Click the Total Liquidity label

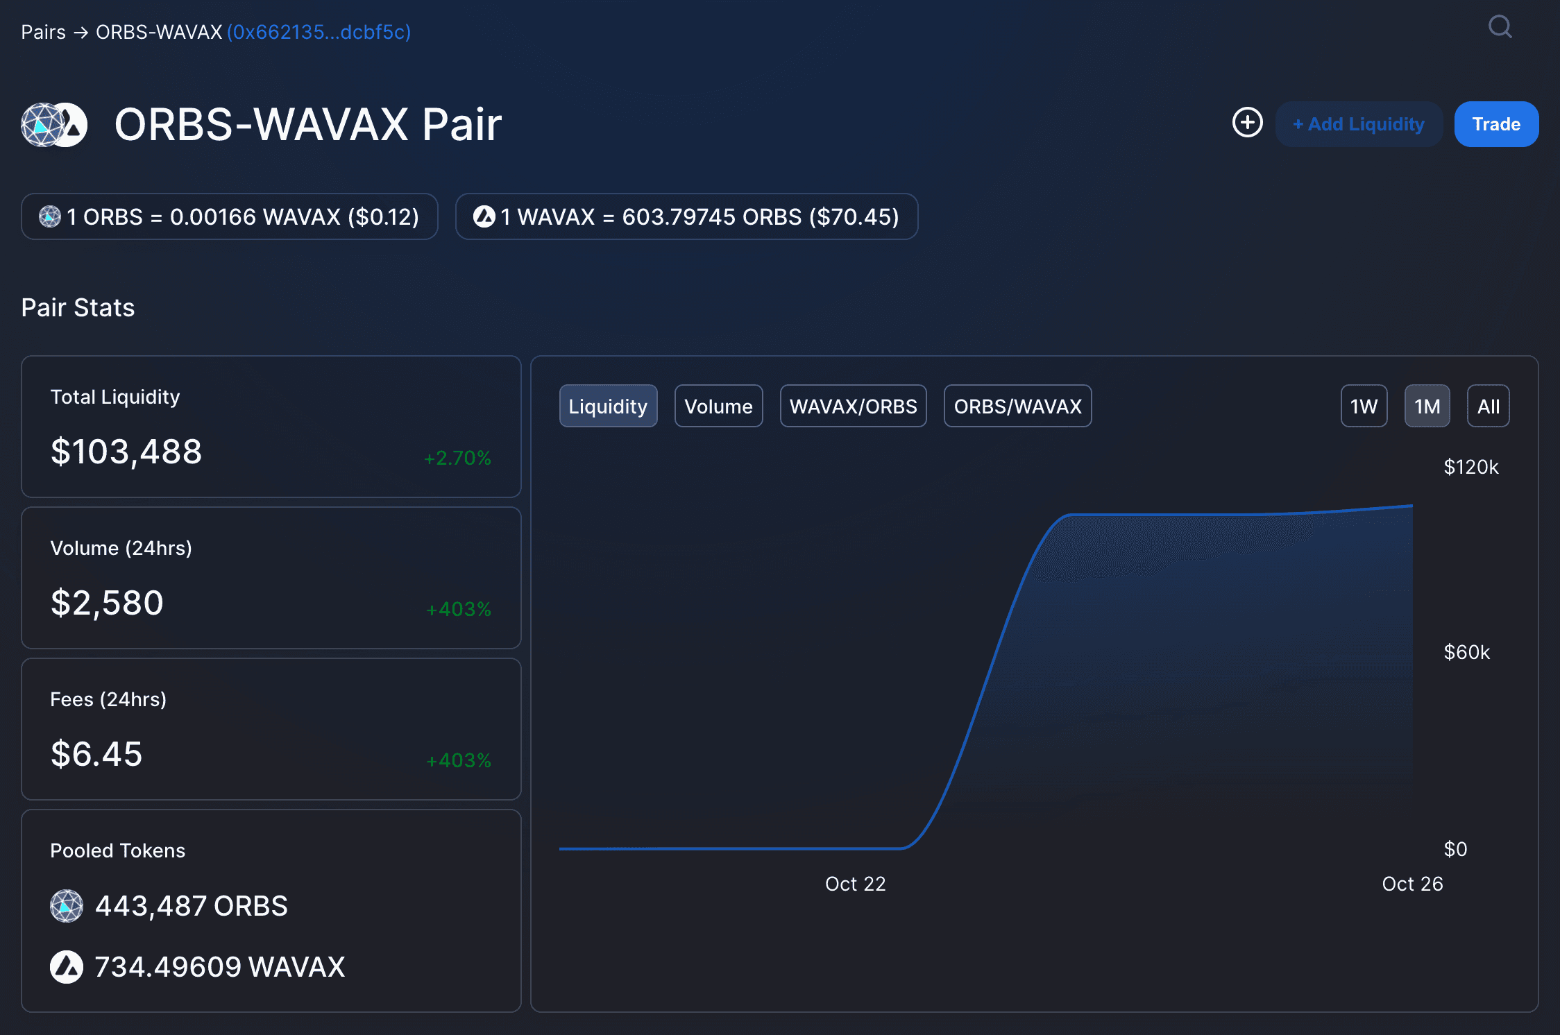click(115, 397)
